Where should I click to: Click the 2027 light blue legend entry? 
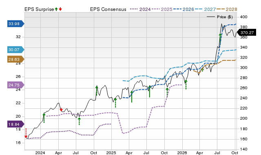[205, 9]
